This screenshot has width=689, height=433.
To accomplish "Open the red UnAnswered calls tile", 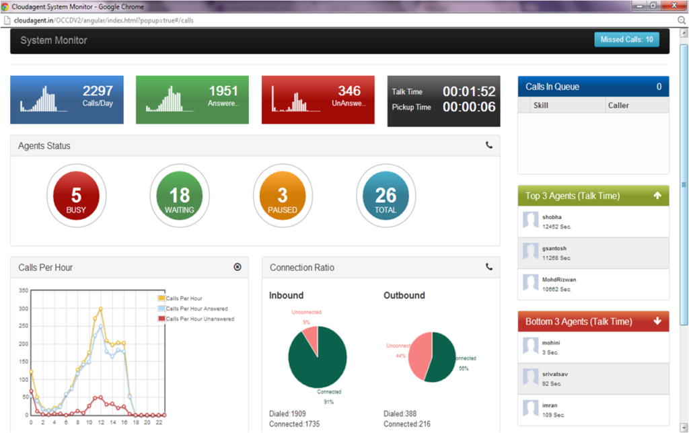I will point(318,100).
